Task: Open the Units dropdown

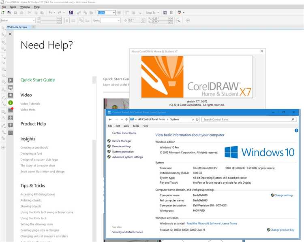Action: coord(118,20)
